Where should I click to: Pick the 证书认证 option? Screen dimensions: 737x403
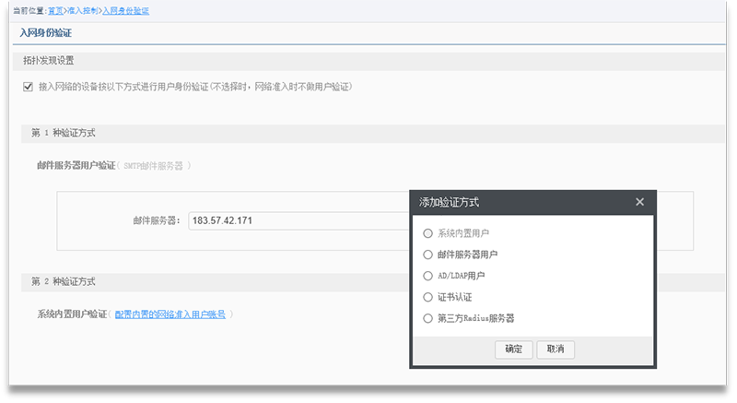tap(427, 297)
